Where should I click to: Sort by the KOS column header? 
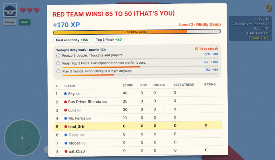[144, 85]
